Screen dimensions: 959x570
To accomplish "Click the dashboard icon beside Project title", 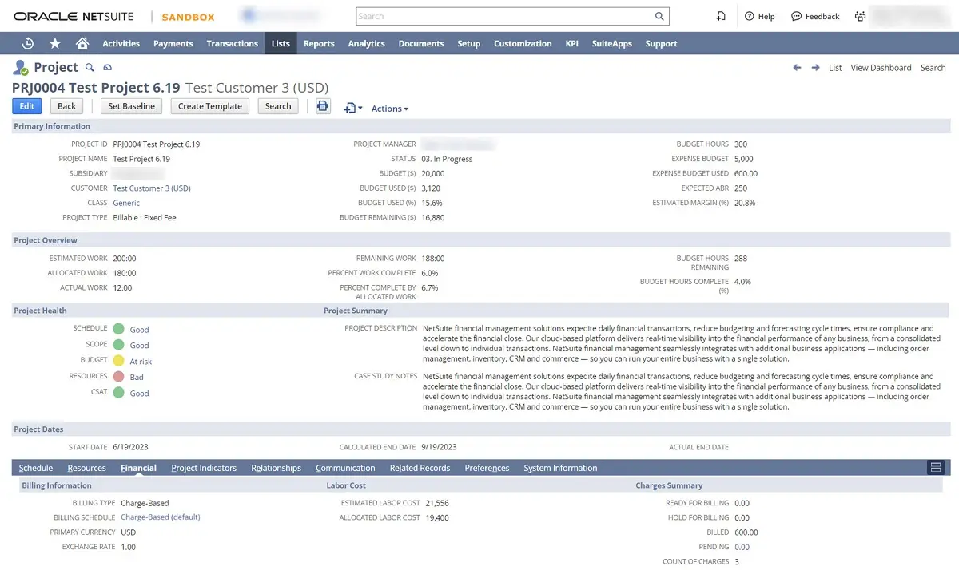I will coord(108,68).
